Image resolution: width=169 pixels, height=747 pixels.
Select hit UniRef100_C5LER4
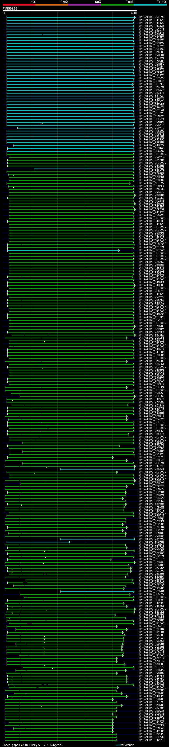(x=152, y=387)
